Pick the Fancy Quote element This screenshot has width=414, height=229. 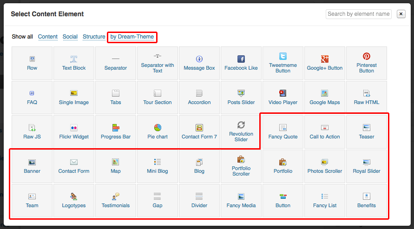283,132
